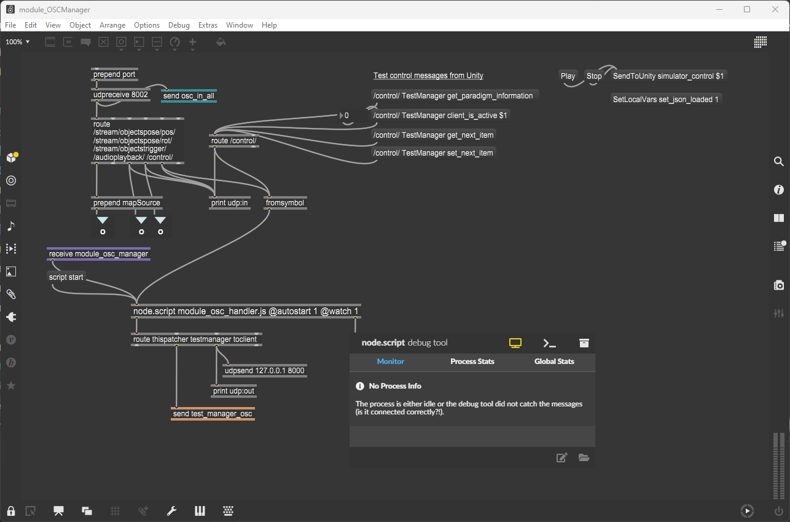This screenshot has width=790, height=522.
Task: Click the paint bucket color icon
Action: point(221,42)
